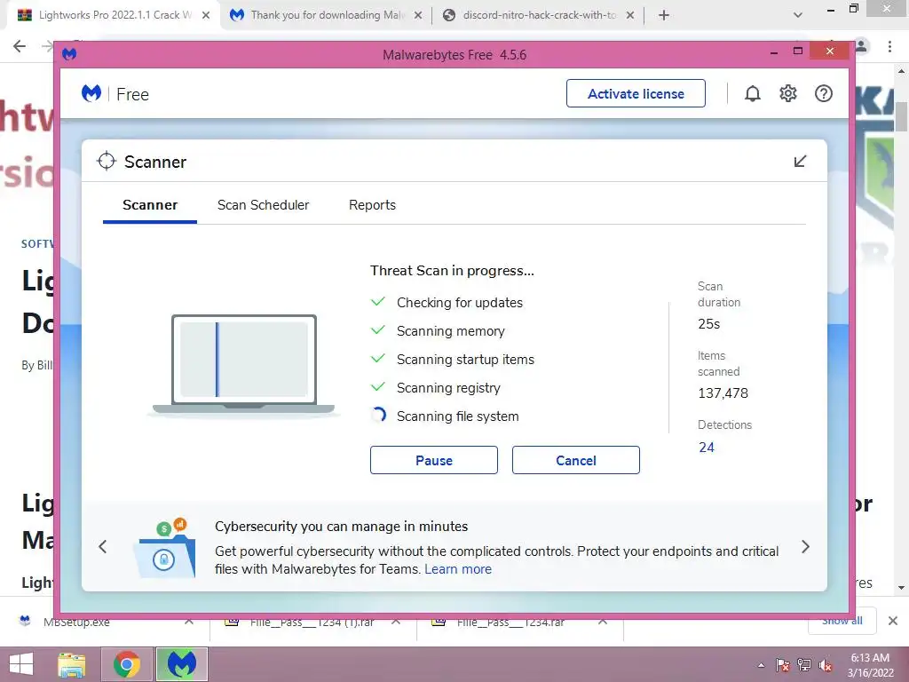Open Windows Start button
This screenshot has height=682, width=909.
tap(21, 664)
